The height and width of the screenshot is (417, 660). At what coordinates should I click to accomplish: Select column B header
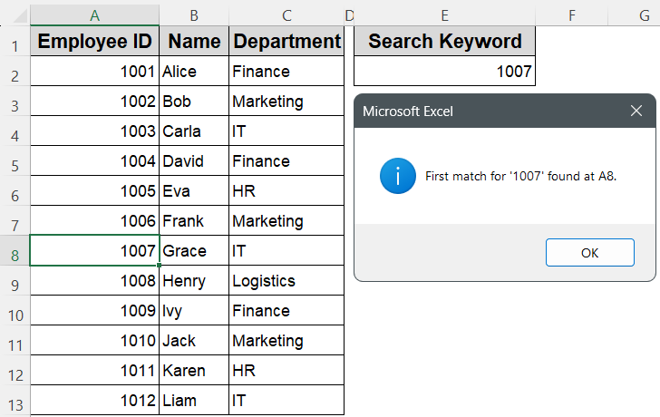[194, 15]
